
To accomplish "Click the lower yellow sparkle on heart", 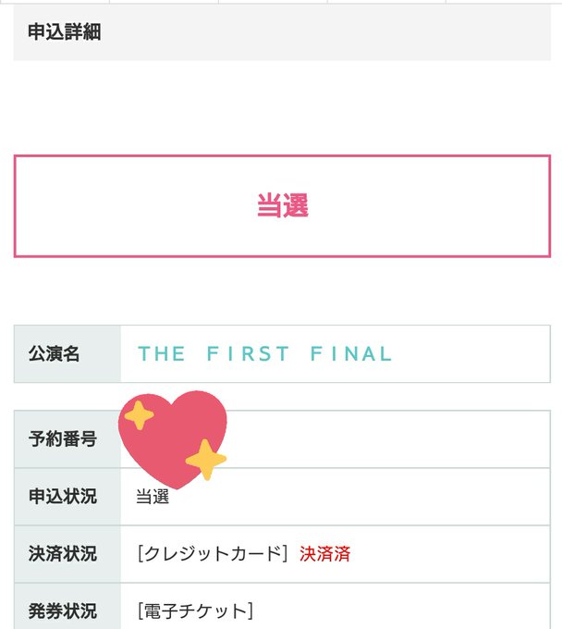I will click(206, 460).
